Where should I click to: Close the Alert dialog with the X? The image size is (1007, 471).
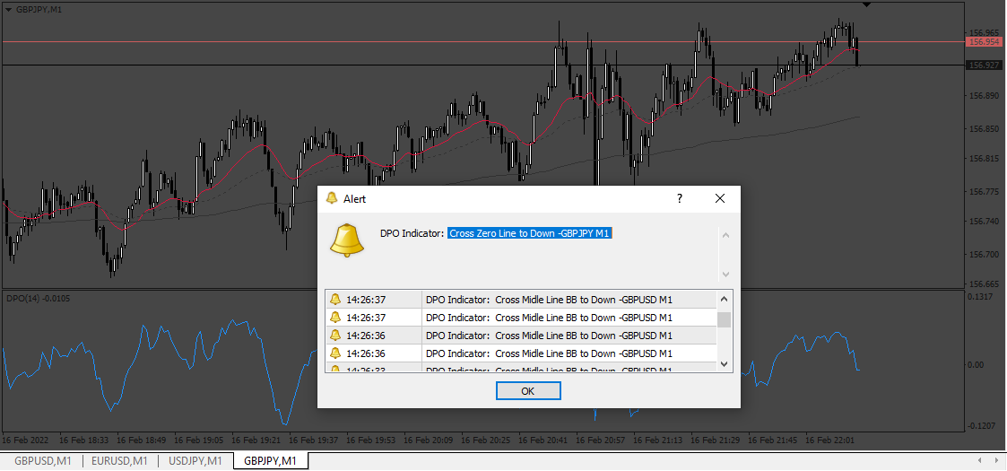720,198
